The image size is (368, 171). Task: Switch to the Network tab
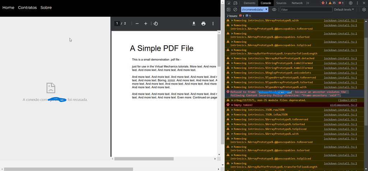click(x=297, y=3)
